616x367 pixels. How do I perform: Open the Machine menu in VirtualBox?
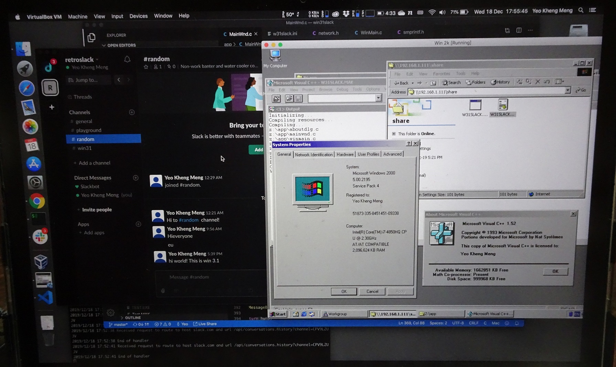77,16
